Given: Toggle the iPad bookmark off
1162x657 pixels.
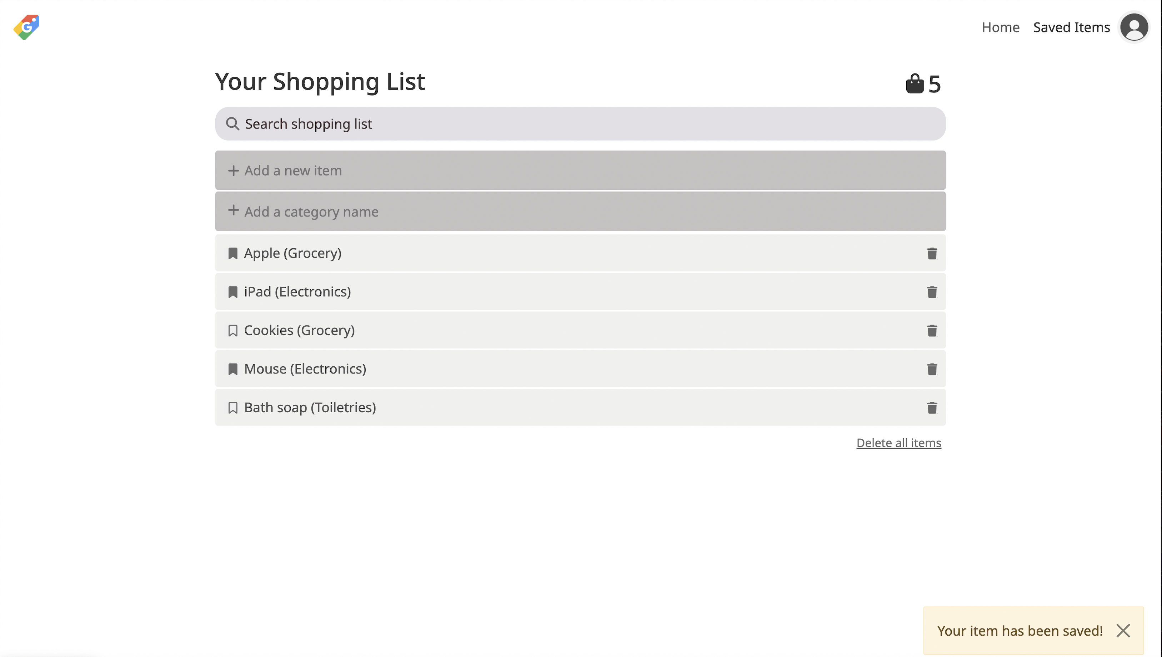Looking at the screenshot, I should [x=233, y=292].
